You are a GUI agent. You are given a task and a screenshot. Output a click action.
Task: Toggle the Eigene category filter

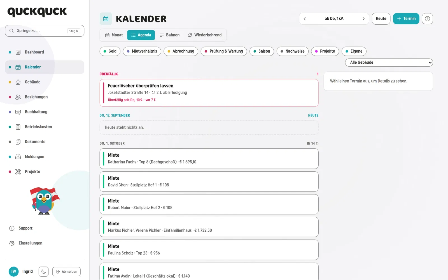pyautogui.click(x=354, y=51)
